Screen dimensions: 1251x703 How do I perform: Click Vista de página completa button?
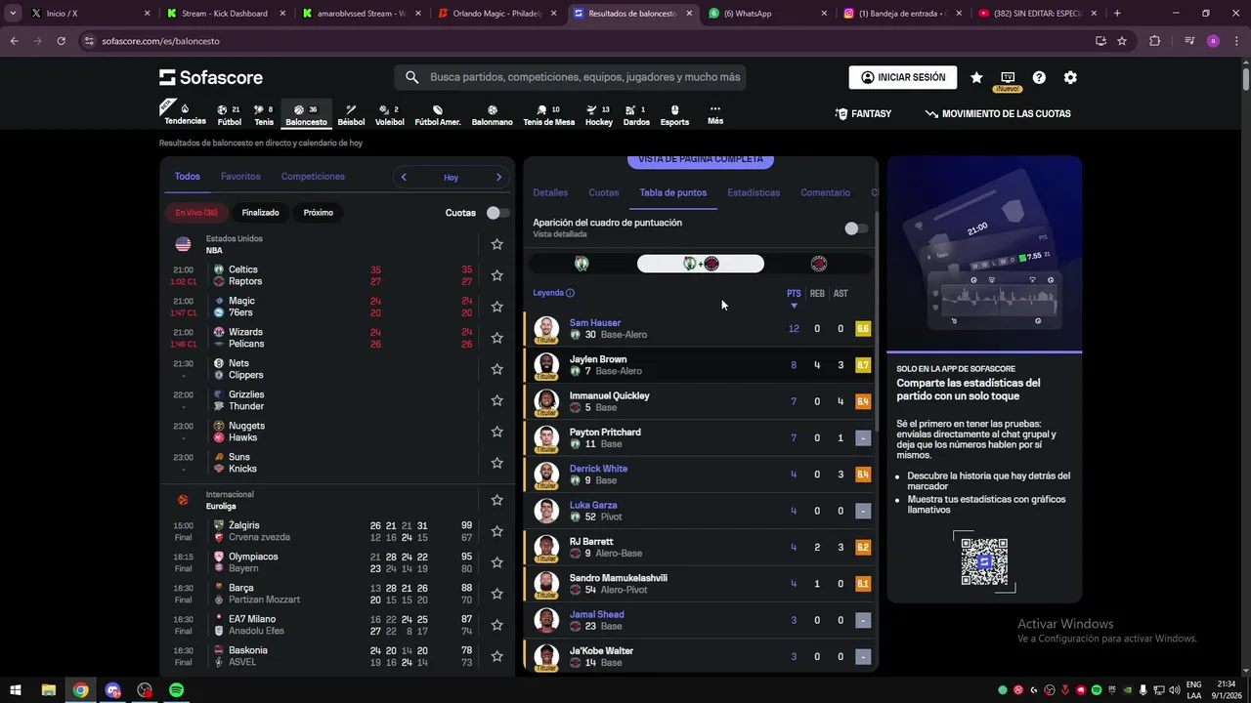point(701,160)
